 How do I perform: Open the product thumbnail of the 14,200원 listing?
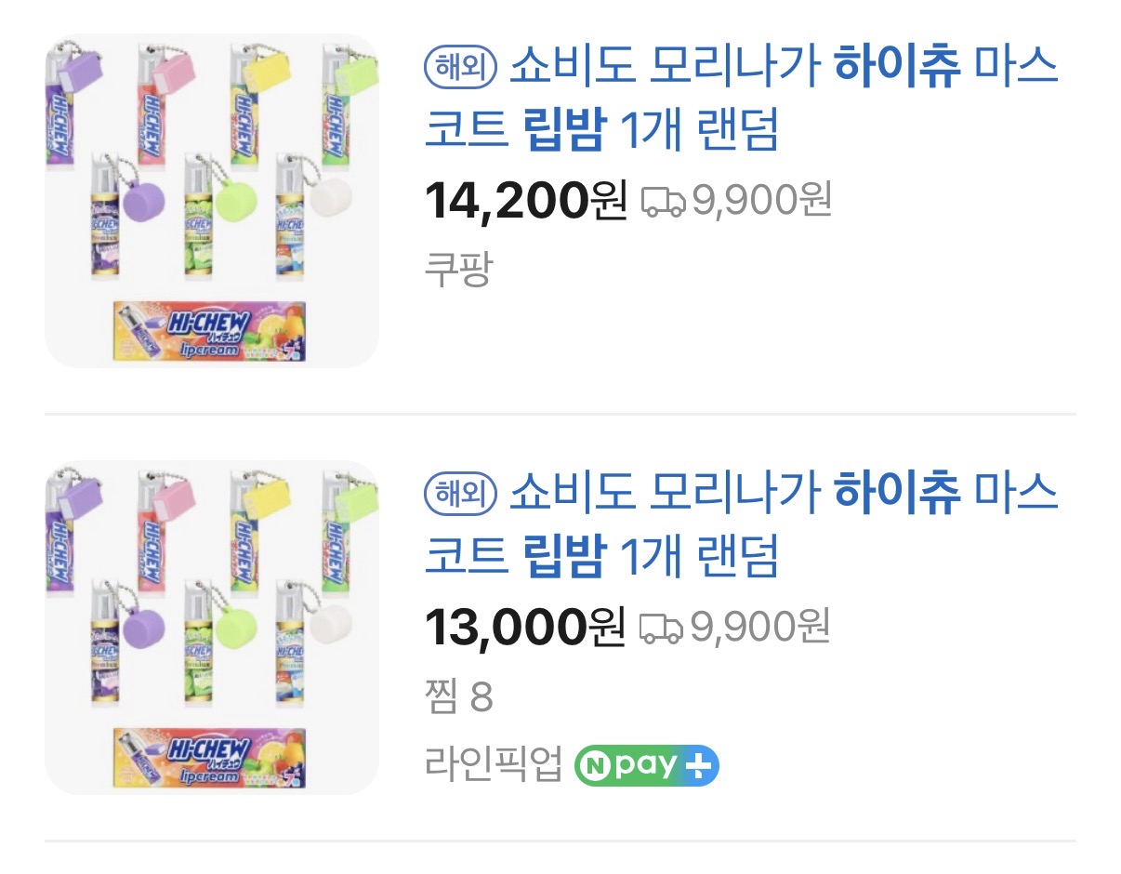pos(212,202)
